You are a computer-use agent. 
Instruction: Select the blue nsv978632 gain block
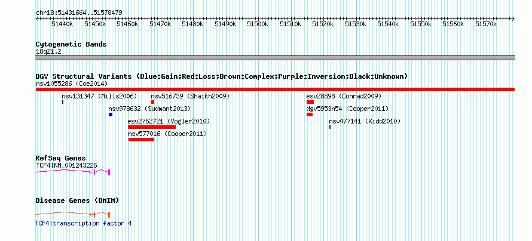click(111, 115)
